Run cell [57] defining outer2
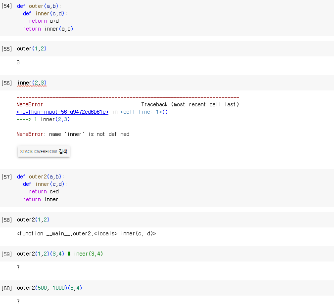This screenshot has width=334, height=307. pyautogui.click(x=6, y=177)
